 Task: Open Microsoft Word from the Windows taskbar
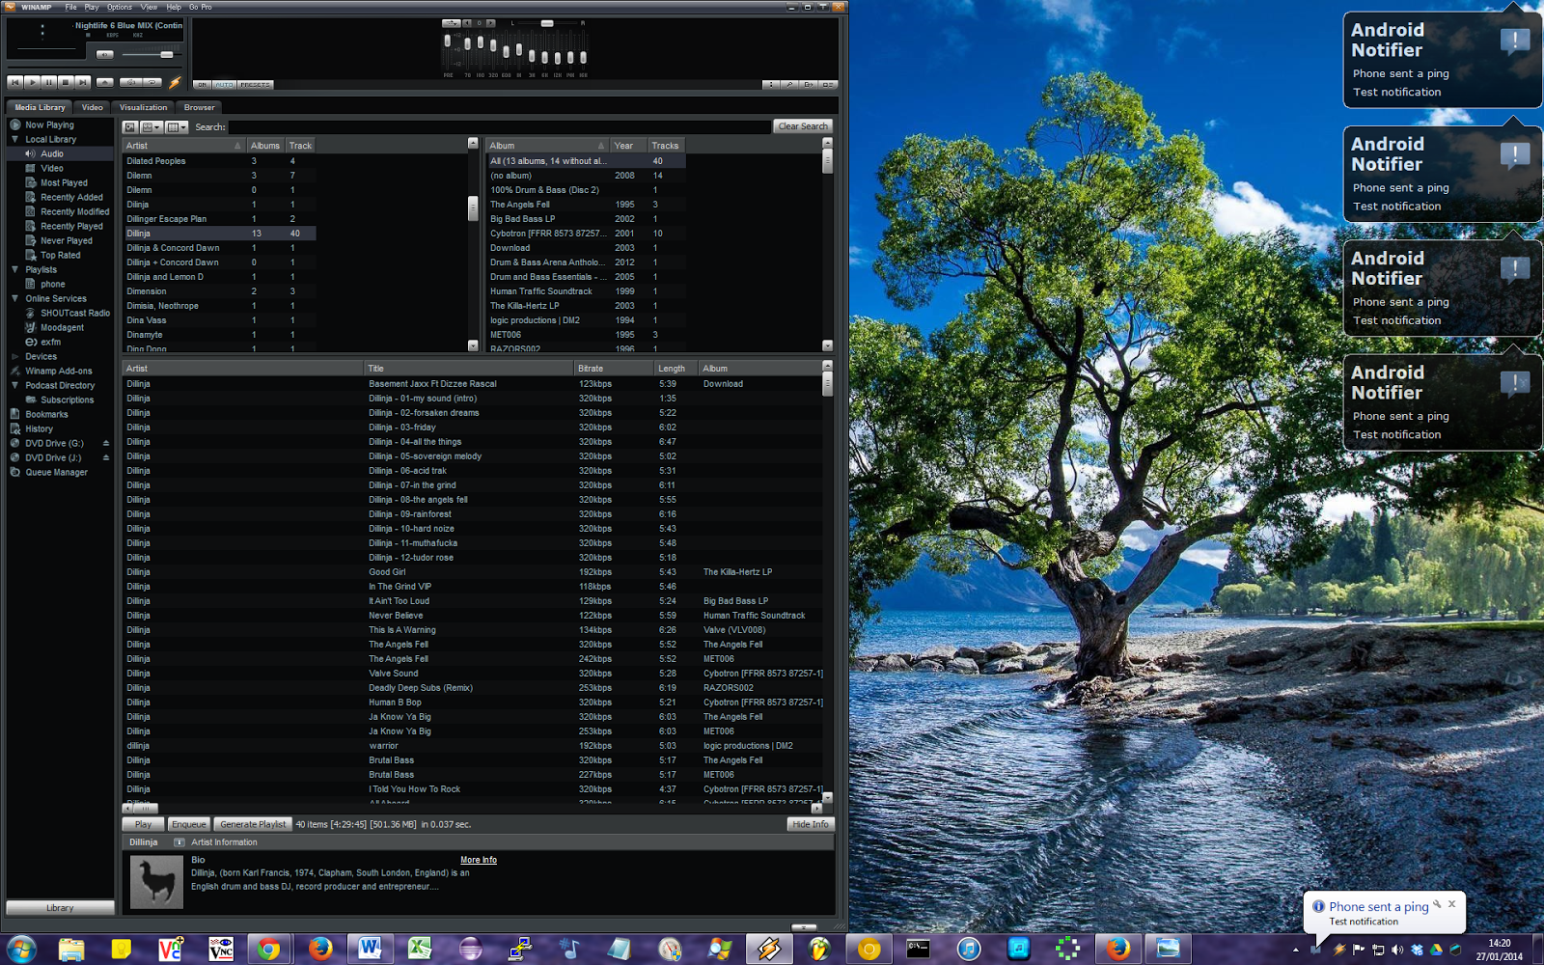coord(370,950)
